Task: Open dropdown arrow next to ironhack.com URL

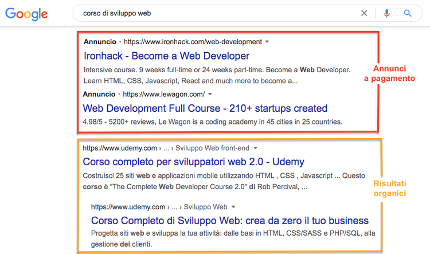Action: pyautogui.click(x=267, y=42)
